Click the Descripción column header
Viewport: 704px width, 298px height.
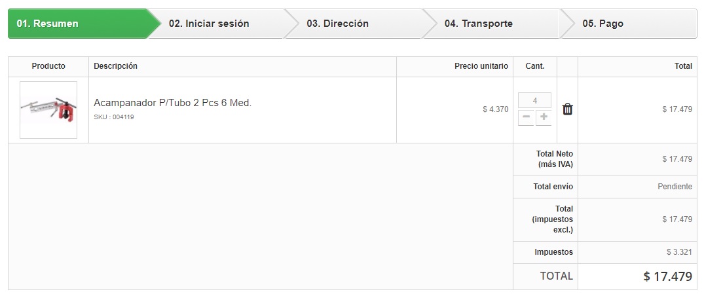[116, 66]
